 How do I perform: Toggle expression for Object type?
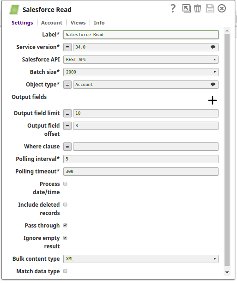[x=67, y=85]
